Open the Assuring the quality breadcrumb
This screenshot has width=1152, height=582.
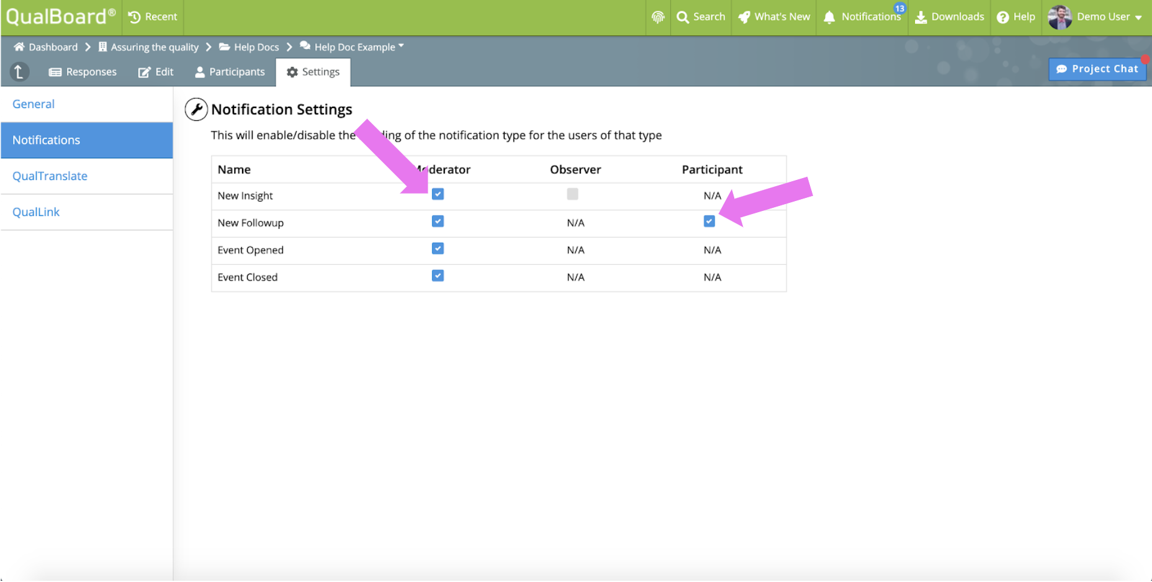pos(155,47)
